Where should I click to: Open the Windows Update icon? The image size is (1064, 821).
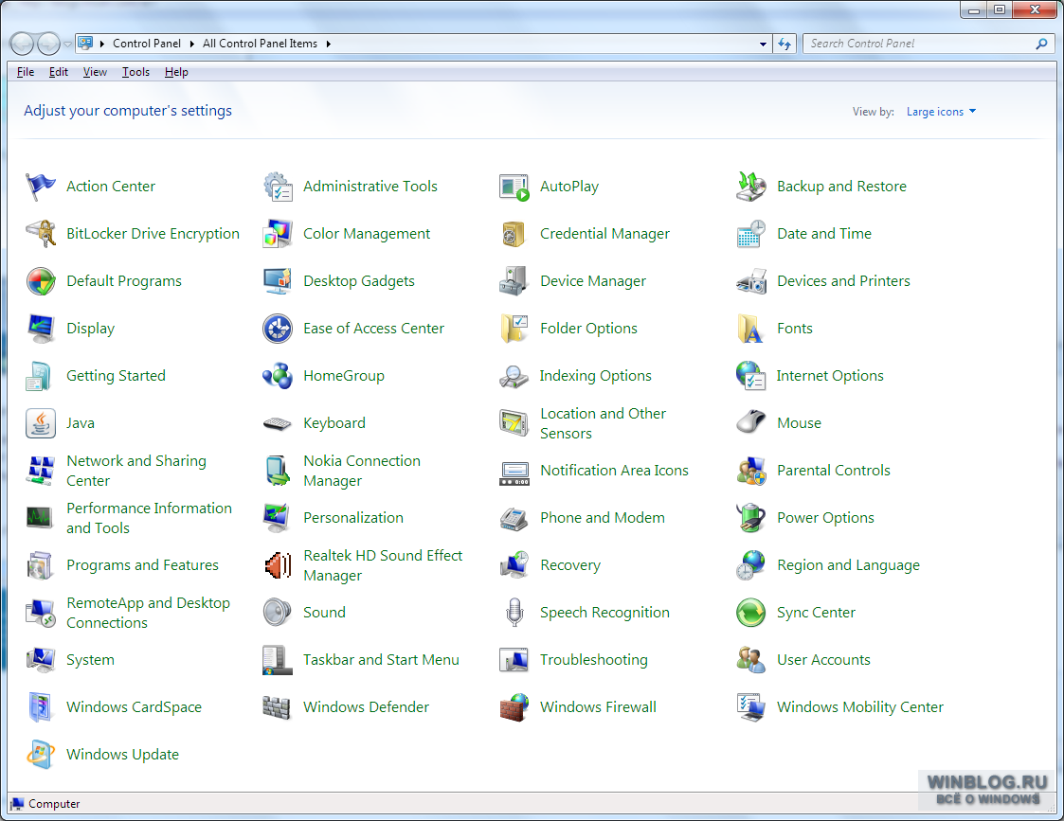40,756
